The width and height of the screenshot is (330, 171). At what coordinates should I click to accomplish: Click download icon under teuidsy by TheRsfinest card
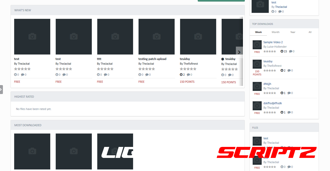pyautogui.click(x=181, y=75)
